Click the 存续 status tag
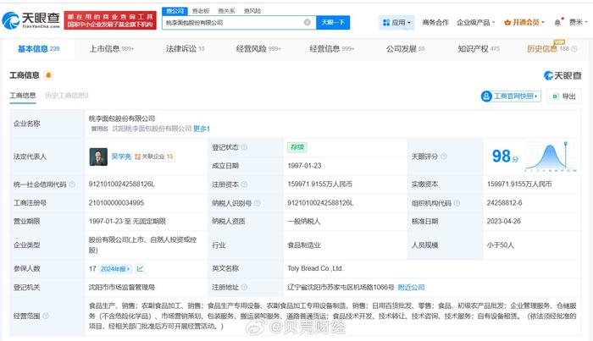This screenshot has width=593, height=341. click(296, 147)
